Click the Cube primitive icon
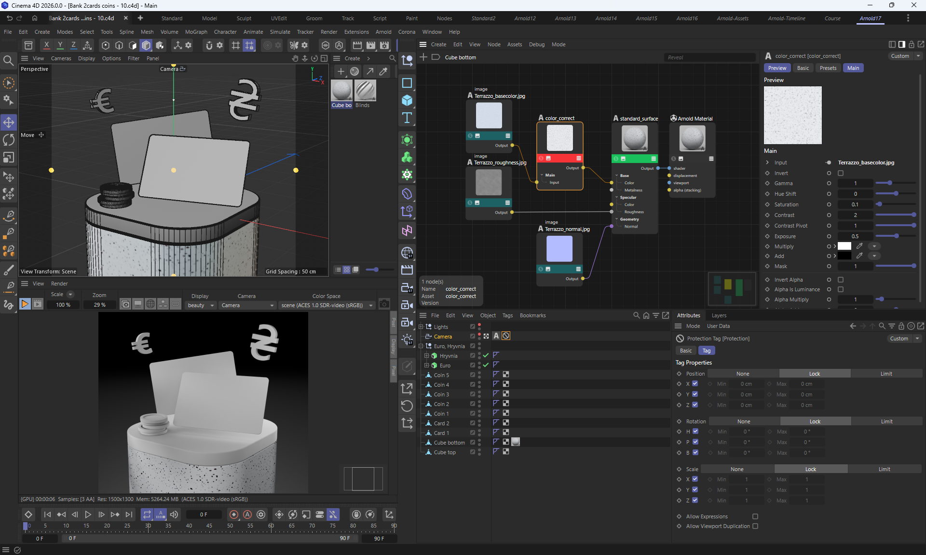 (x=407, y=100)
